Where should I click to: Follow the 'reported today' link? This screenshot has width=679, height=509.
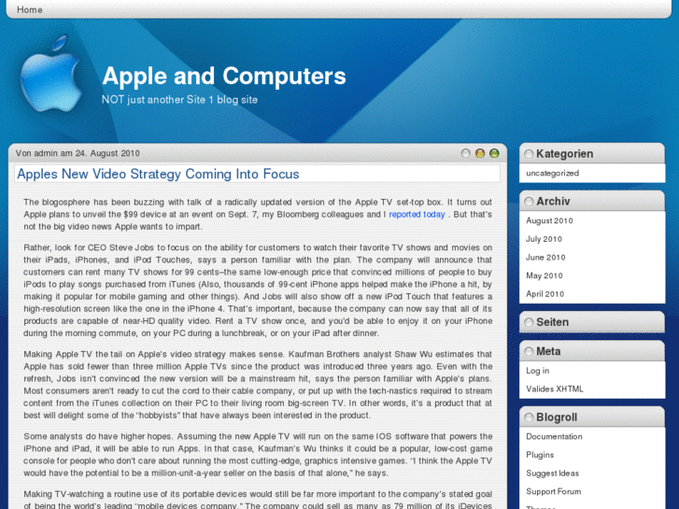tap(417, 215)
